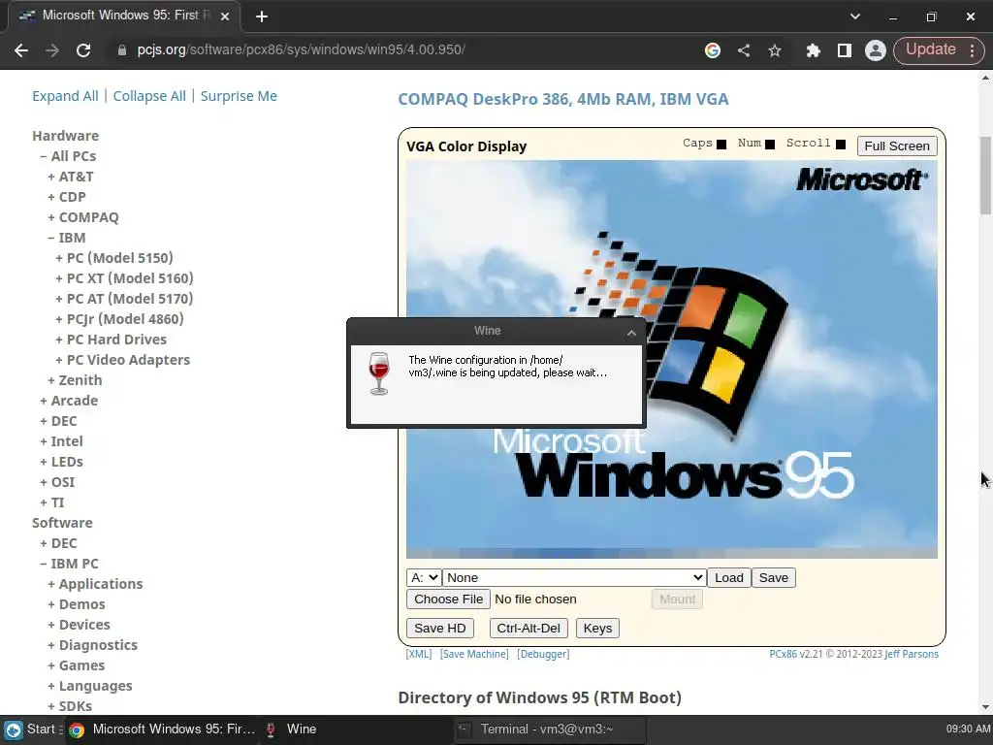Click the Keys button

tap(597, 628)
